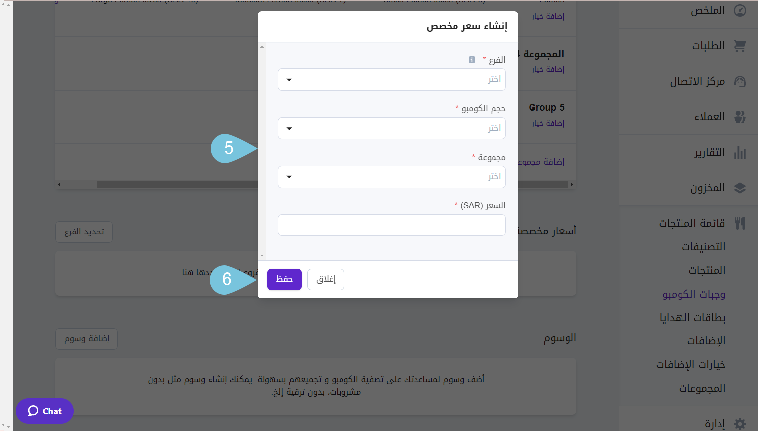The image size is (758, 431).
Task: Select خيارات الإضافات submenu item
Action: pos(691,365)
